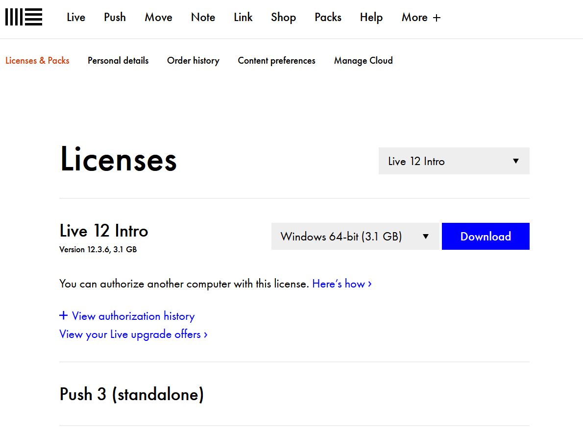Select Note in the top navigation
Viewport: 583px width, 430px height.
point(203,17)
